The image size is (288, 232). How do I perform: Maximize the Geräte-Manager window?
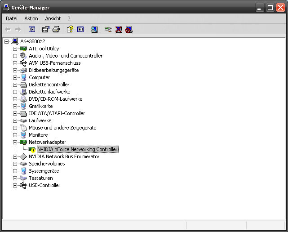[270, 8]
